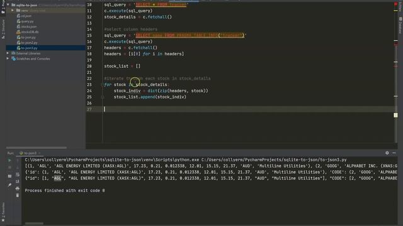Click the 'stock_list = []' line
This screenshot has height=226, width=403.
pos(122,66)
